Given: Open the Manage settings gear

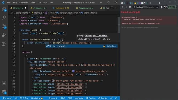Looking at the screenshot, I should pyautogui.click(x=4, y=92).
